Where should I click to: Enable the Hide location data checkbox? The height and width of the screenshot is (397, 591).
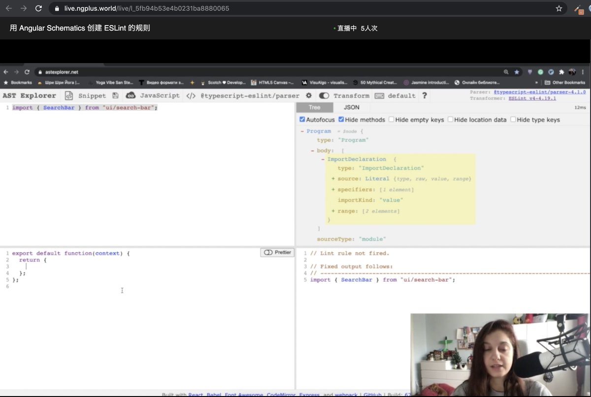451,119
